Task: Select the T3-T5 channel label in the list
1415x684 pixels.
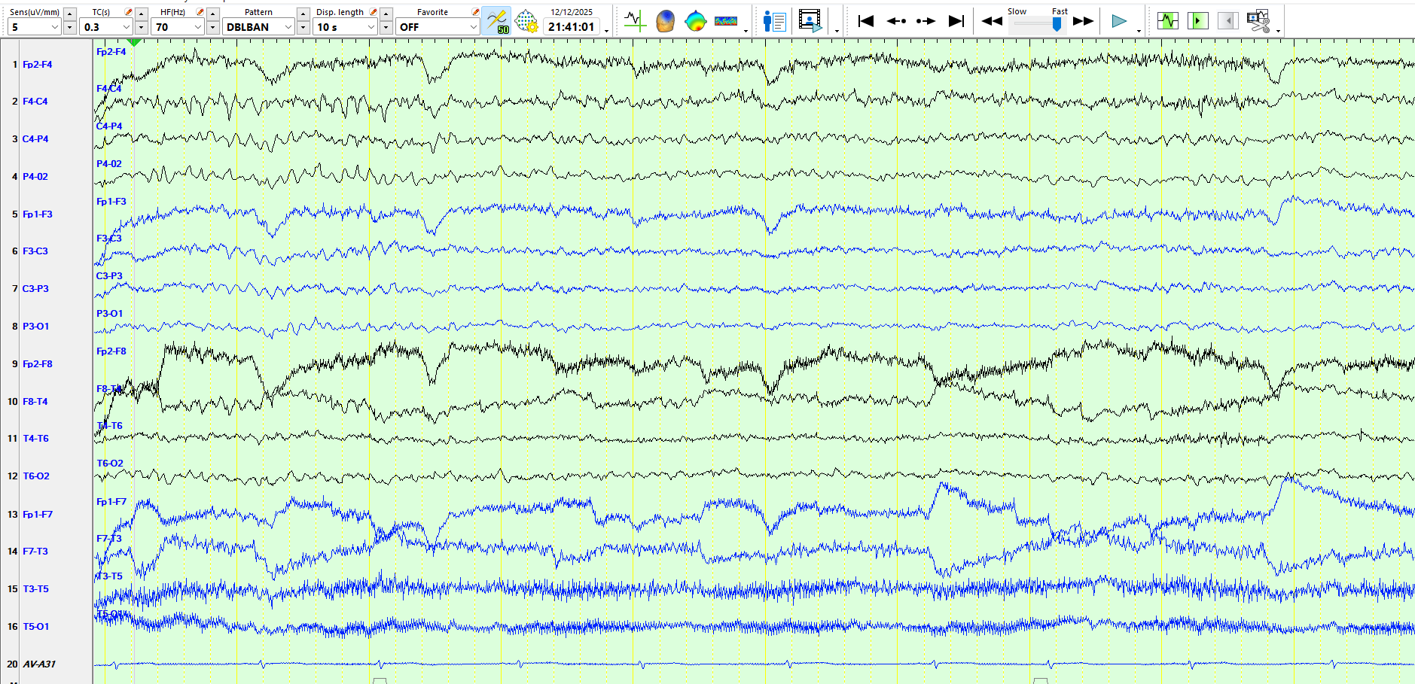Action: pos(35,589)
